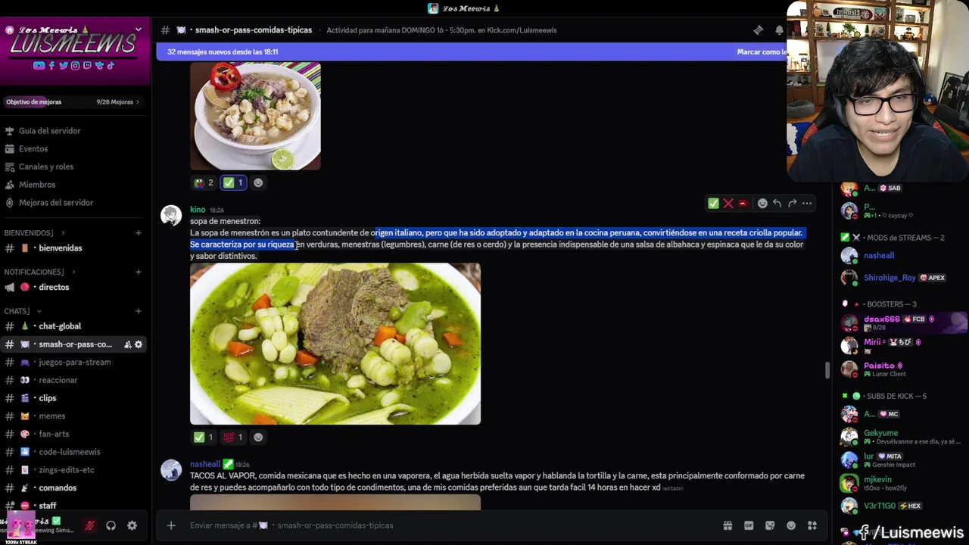Viewport: 969px width, 545px height.
Task: Toggle deafen headphones icon
Action: click(111, 525)
